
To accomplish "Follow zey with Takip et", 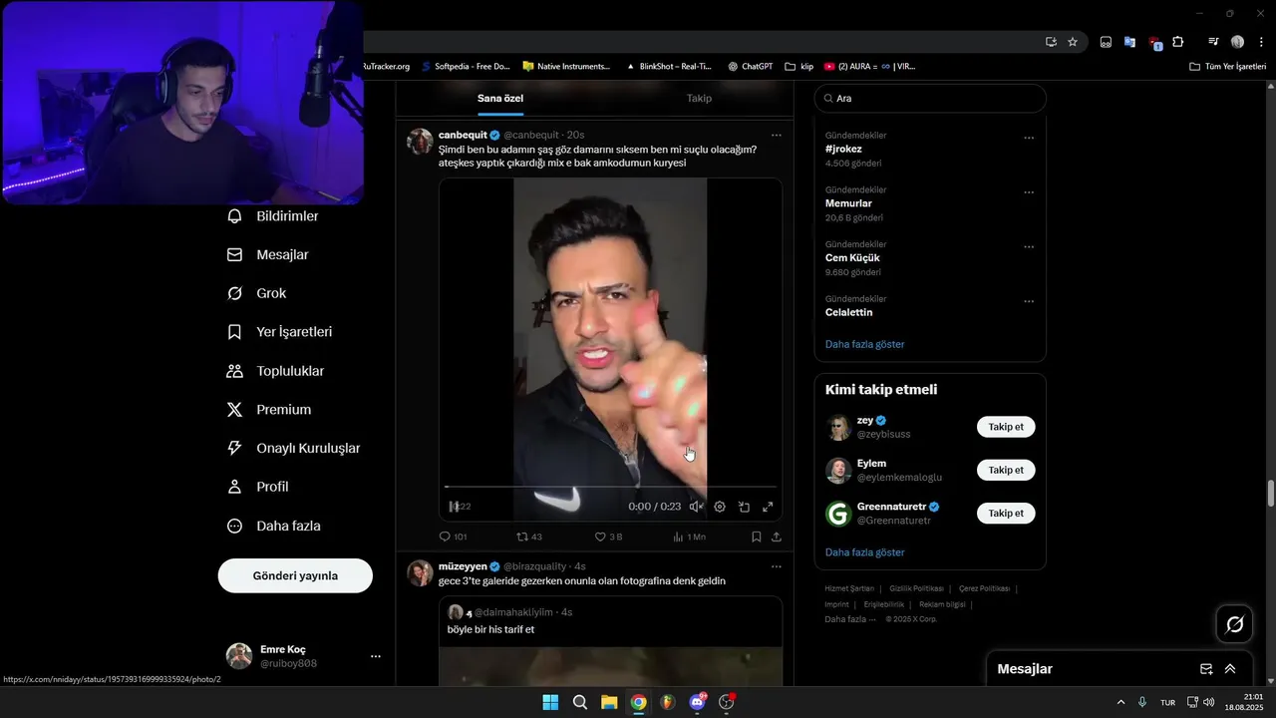I will click(x=1006, y=427).
